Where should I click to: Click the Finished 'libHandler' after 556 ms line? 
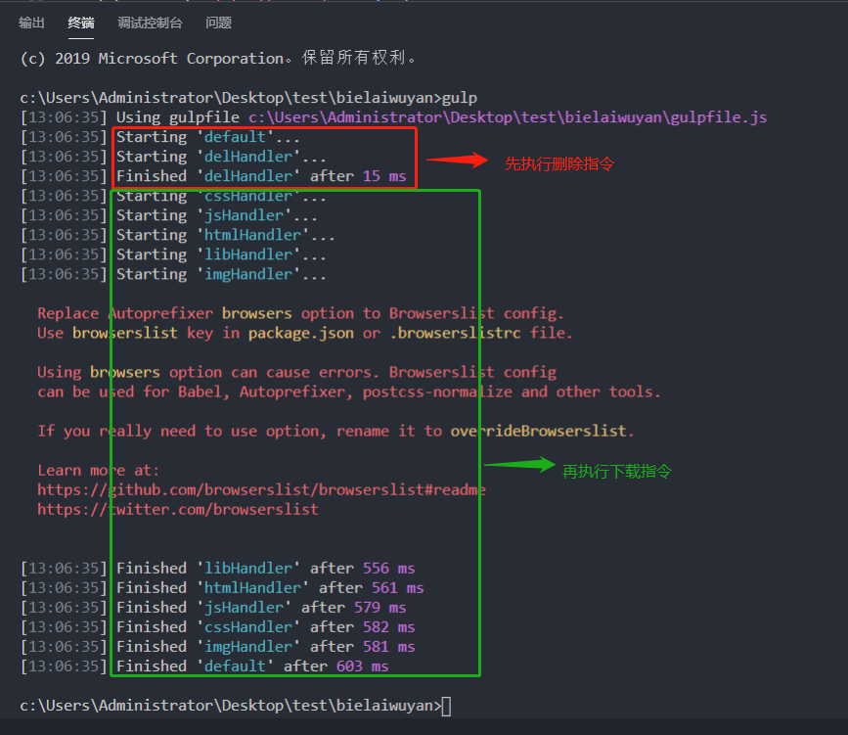click(217, 569)
